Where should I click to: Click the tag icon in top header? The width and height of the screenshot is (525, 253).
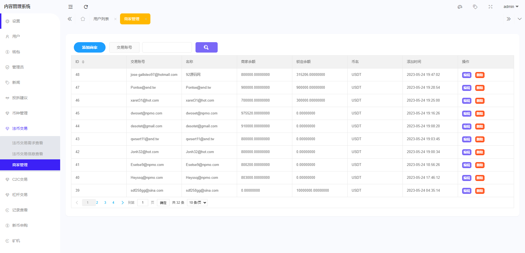pos(475,7)
